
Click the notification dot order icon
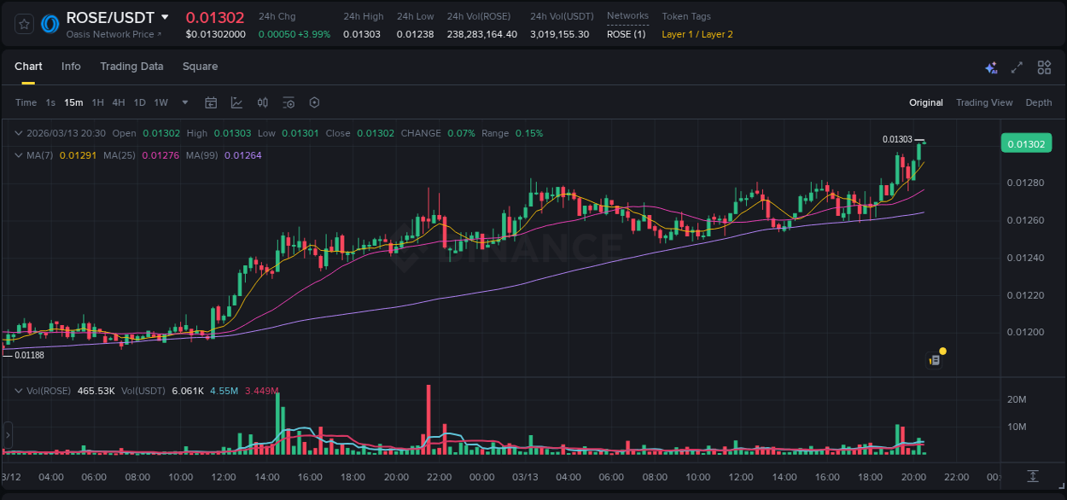click(935, 358)
